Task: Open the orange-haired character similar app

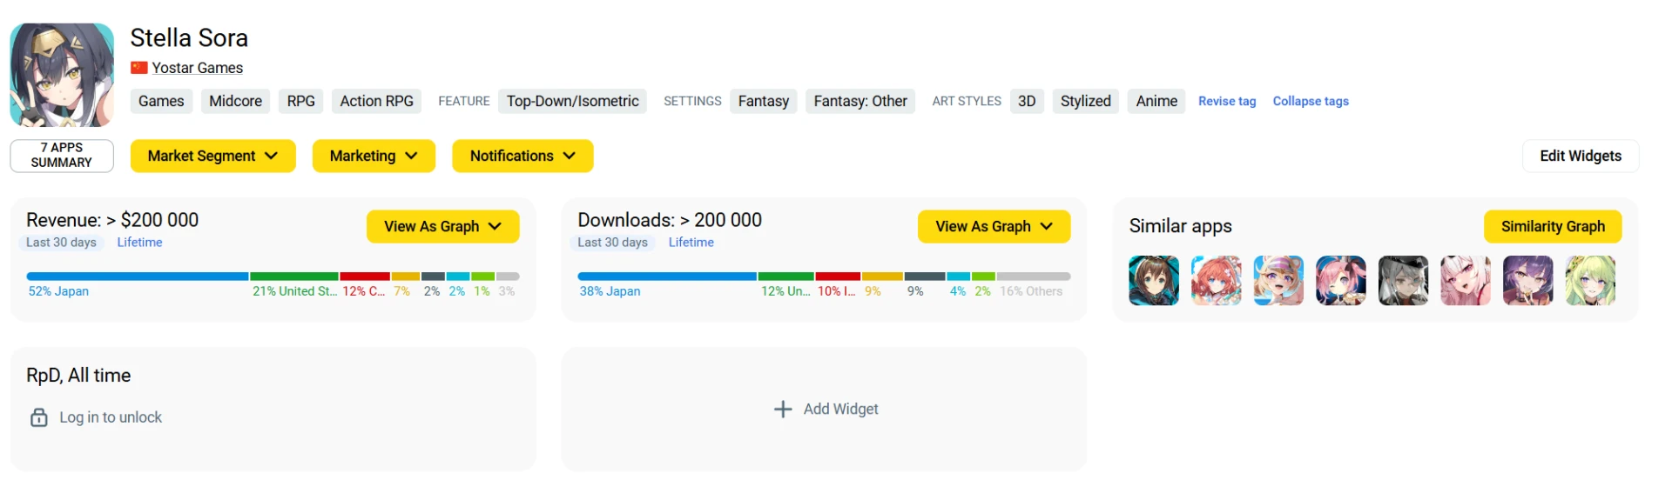Action: point(1216,281)
